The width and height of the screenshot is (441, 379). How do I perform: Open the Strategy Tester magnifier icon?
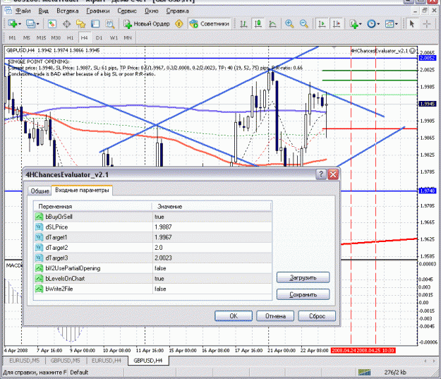click(110, 24)
